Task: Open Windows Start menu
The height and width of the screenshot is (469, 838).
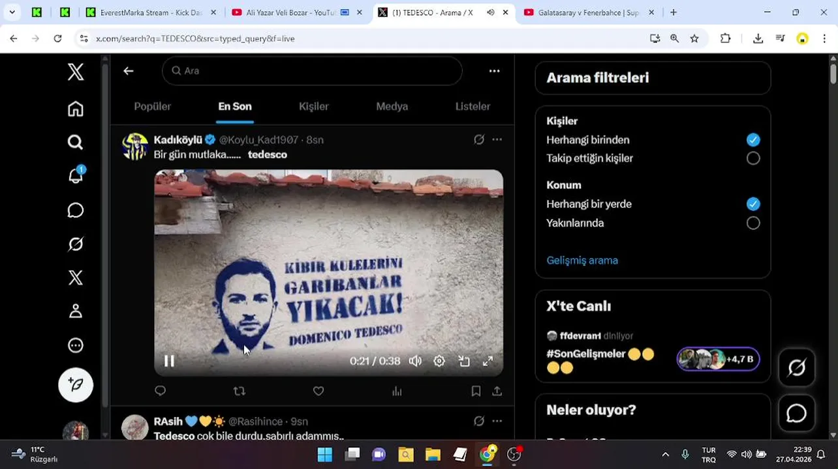Action: tap(324, 454)
